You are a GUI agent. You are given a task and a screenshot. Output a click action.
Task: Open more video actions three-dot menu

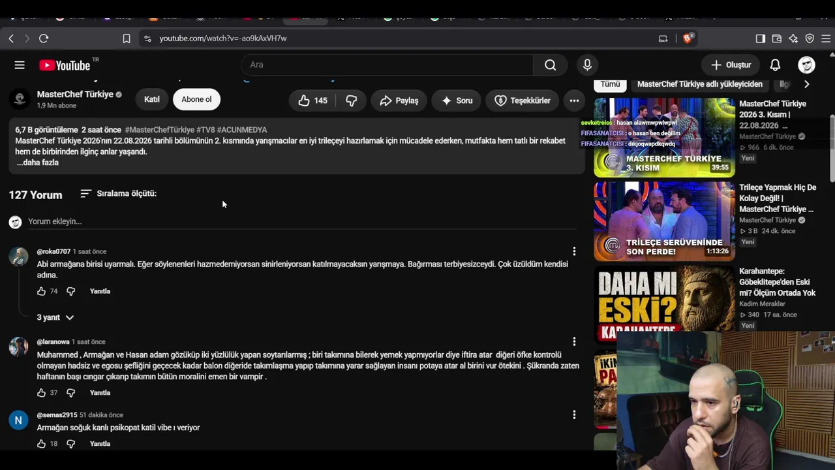pyautogui.click(x=574, y=101)
